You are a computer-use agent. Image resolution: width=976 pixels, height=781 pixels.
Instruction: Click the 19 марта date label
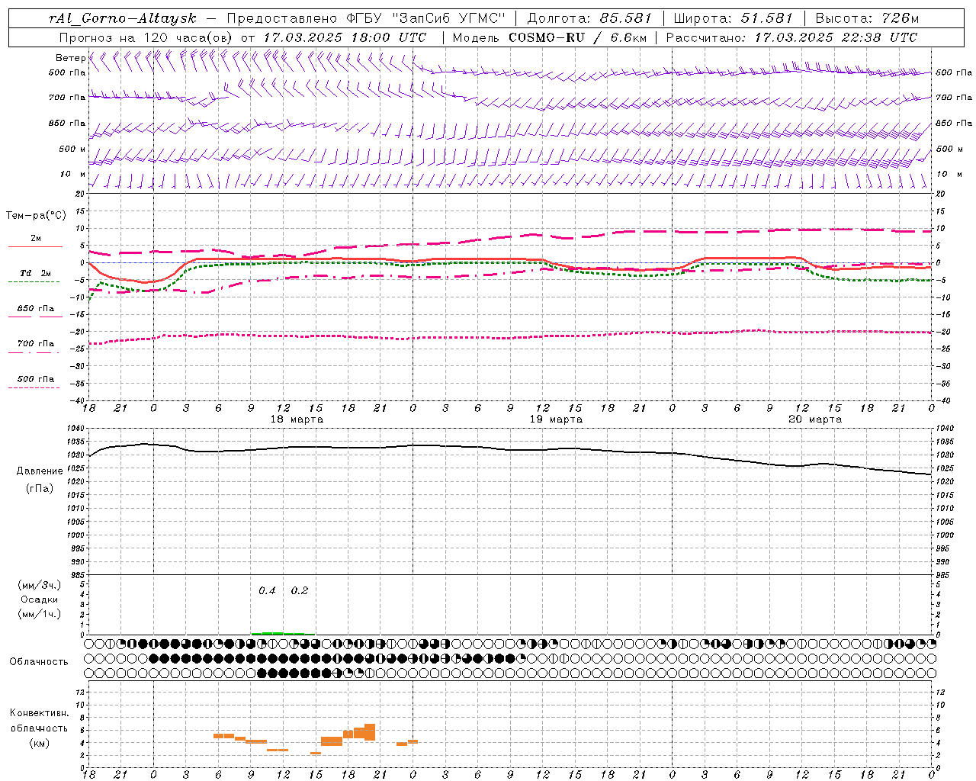[556, 419]
